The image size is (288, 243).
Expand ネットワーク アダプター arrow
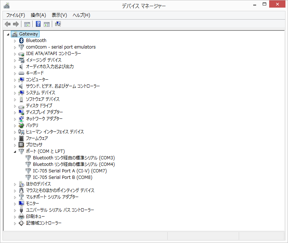(15, 119)
